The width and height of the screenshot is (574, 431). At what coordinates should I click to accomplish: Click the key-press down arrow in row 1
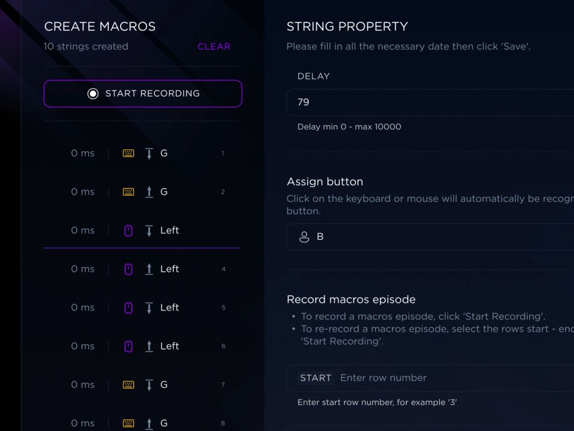pos(149,153)
